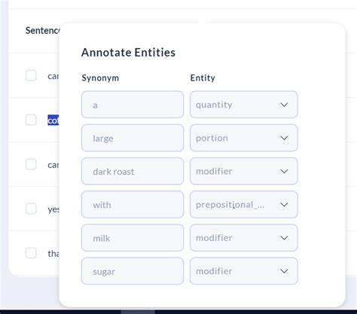The width and height of the screenshot is (357, 314).
Task: Click the 'with' synonym field
Action: (133, 205)
